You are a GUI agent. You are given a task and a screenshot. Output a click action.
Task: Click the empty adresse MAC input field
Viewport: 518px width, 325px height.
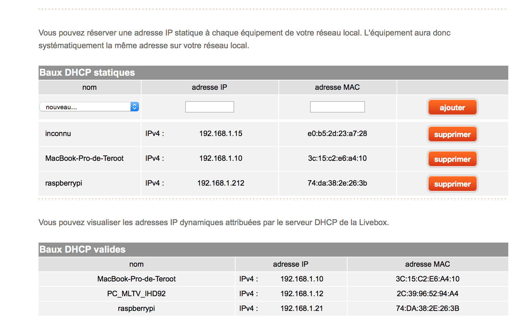tap(338, 107)
